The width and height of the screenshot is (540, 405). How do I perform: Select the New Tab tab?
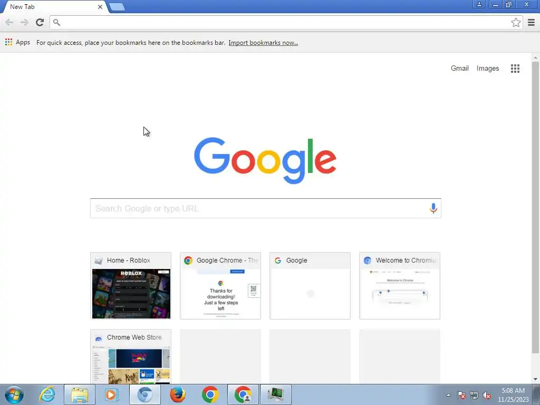point(54,7)
